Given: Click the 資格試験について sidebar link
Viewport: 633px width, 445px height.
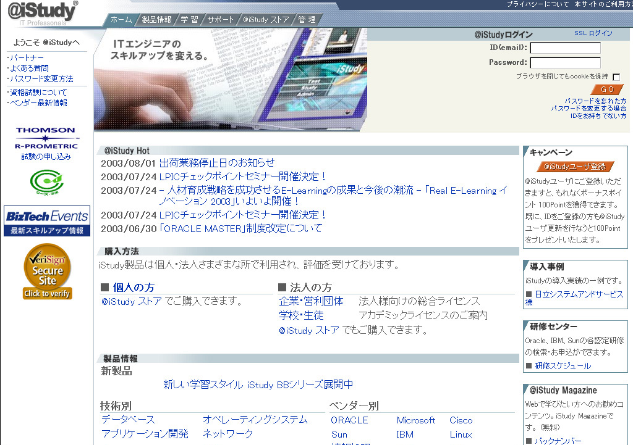Looking at the screenshot, I should tap(38, 93).
